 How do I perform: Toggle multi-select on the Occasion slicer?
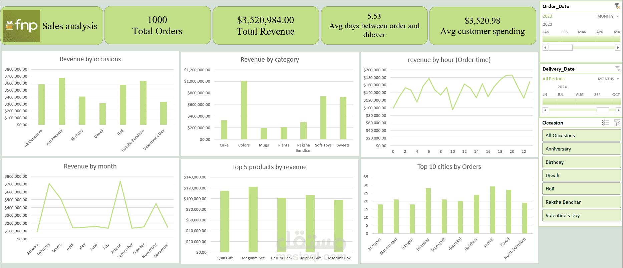(605, 123)
